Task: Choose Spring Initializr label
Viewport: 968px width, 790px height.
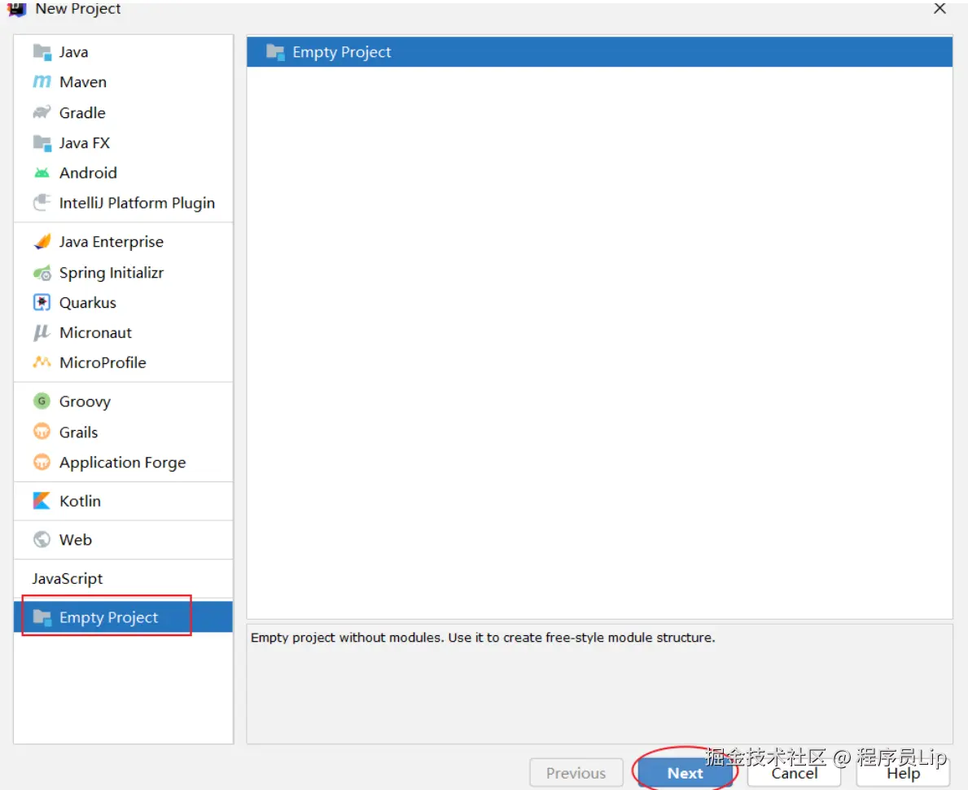Action: (111, 273)
